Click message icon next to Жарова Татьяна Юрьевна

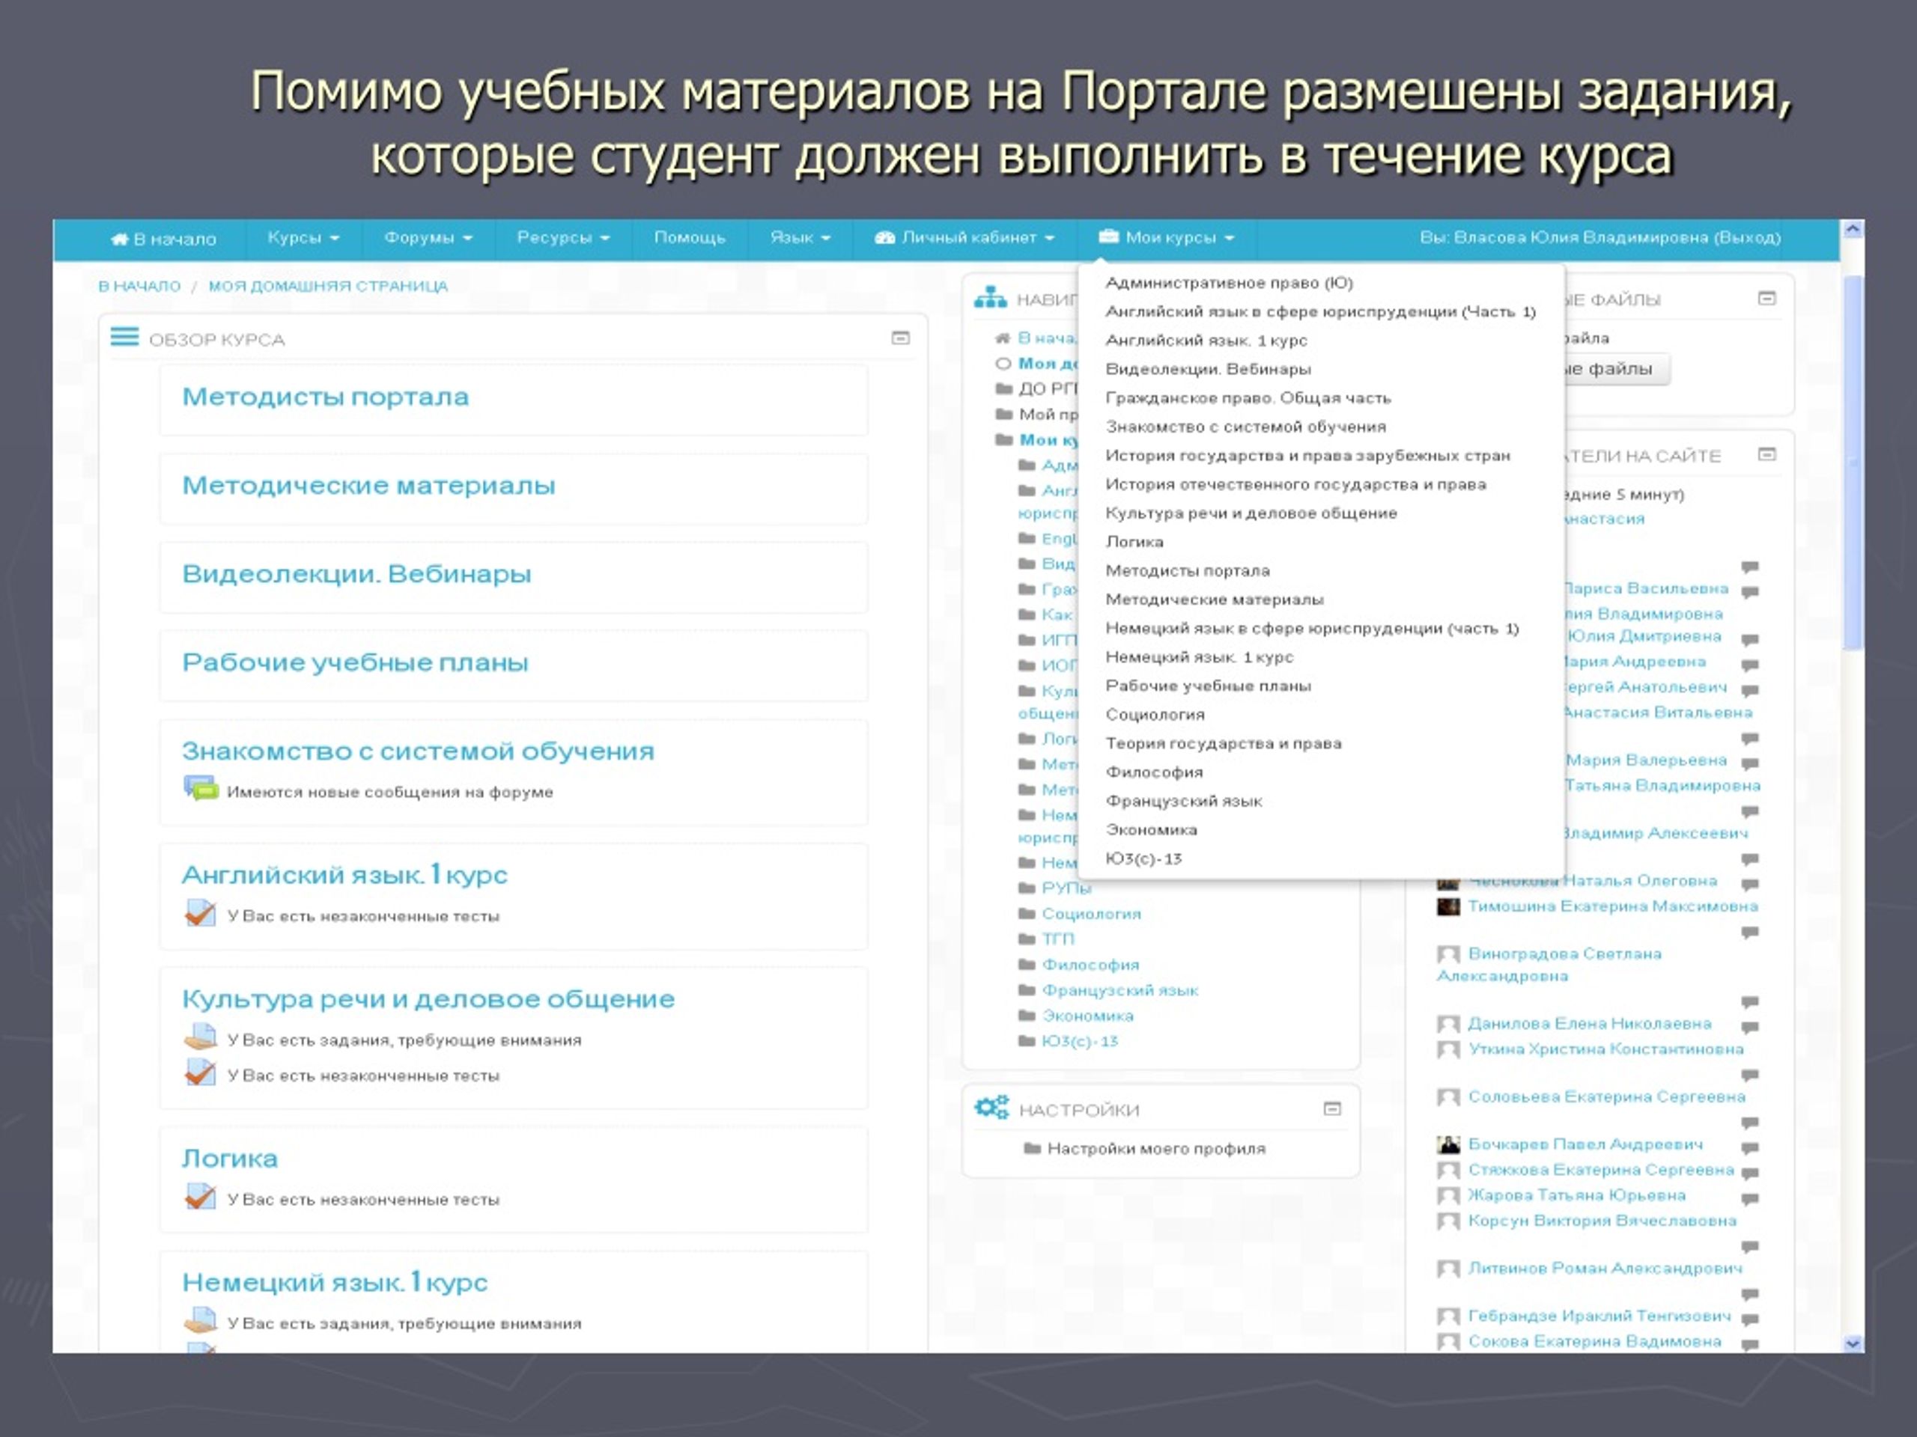pyautogui.click(x=1751, y=1200)
